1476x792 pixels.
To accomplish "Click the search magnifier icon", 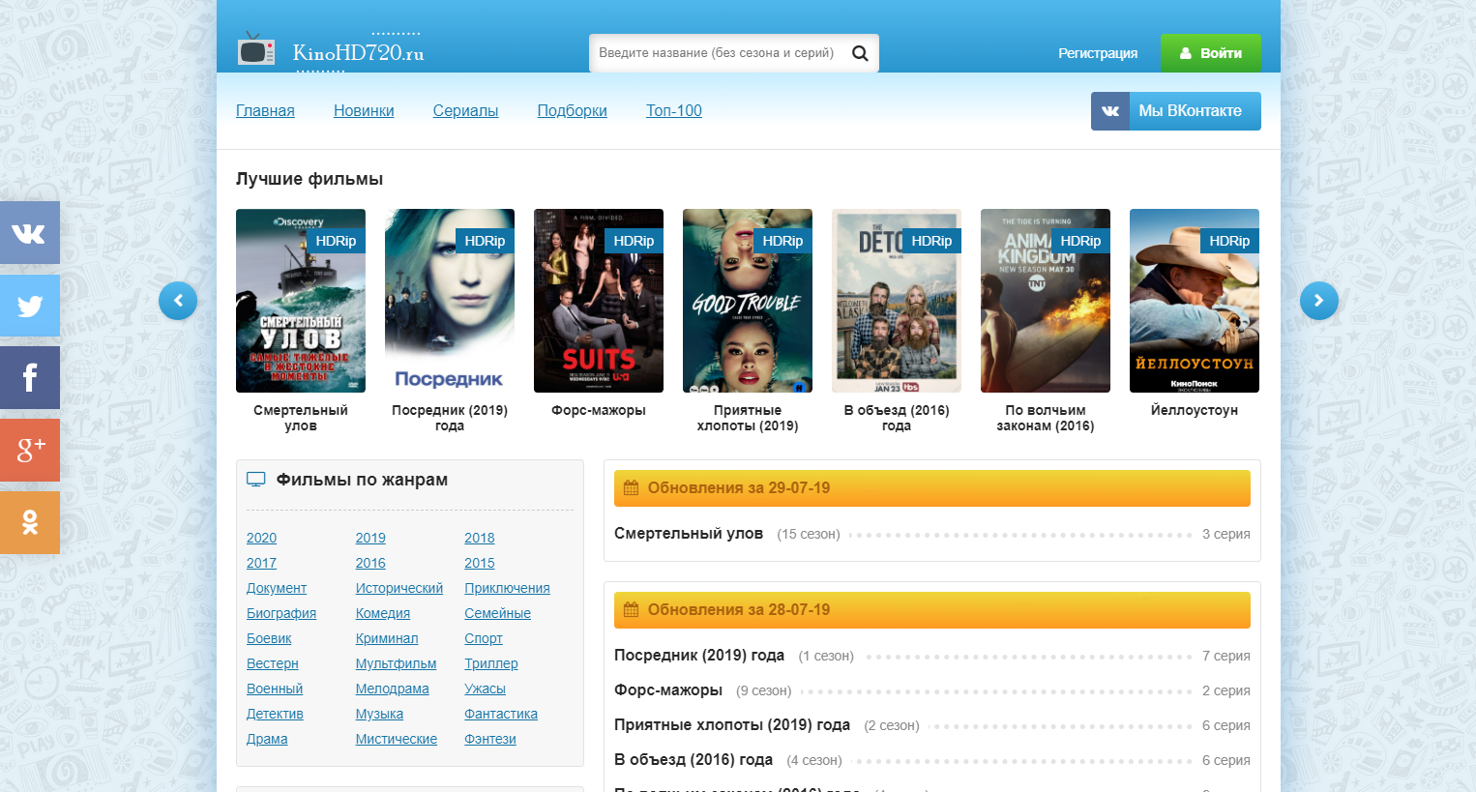I will tap(860, 53).
